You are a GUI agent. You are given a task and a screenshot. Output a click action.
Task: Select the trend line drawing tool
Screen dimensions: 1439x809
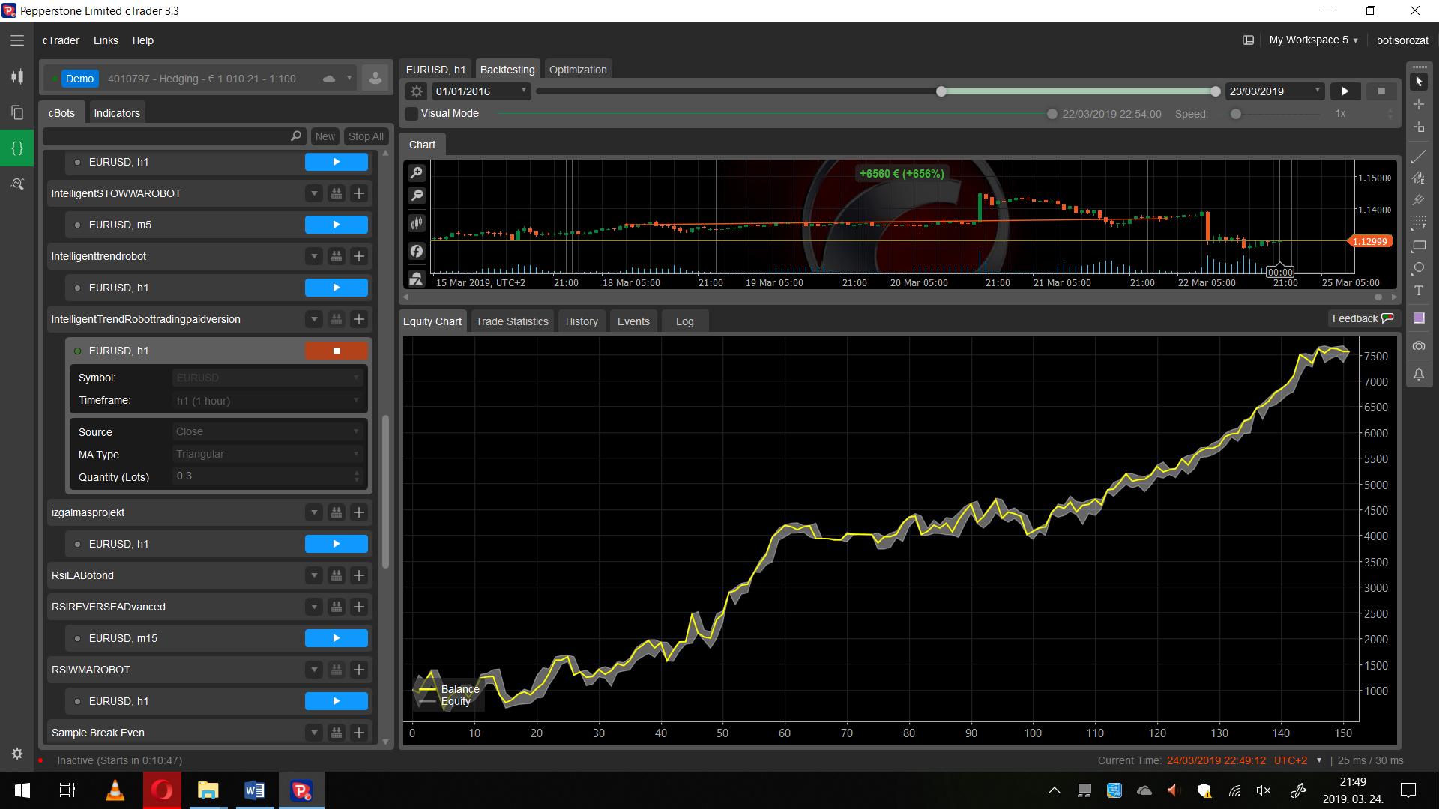point(1419,157)
